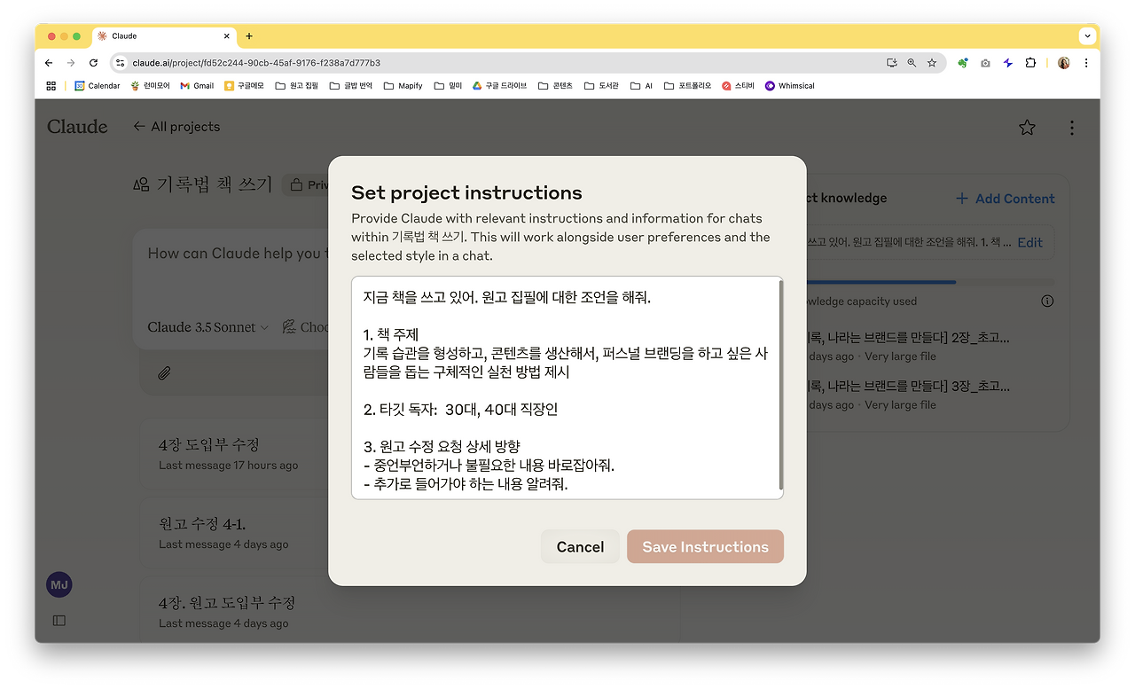This screenshot has height=689, width=1135.
Task: Click the Claude logo
Action: (76, 127)
